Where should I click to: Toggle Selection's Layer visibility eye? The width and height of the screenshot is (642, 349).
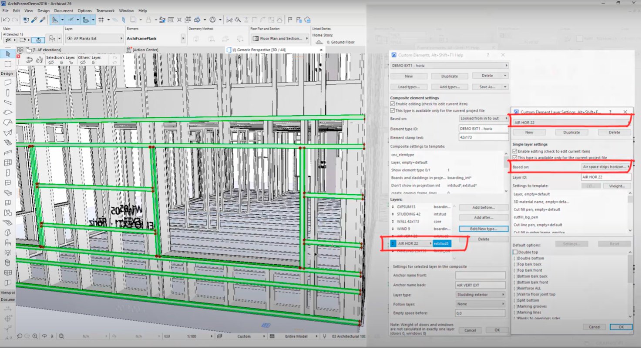51,63
